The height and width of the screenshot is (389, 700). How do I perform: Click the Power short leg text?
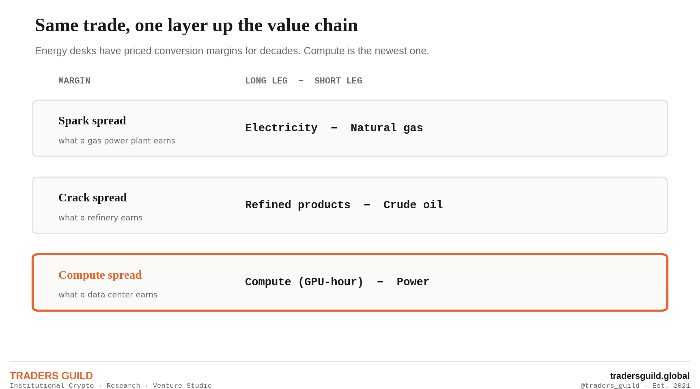click(413, 282)
